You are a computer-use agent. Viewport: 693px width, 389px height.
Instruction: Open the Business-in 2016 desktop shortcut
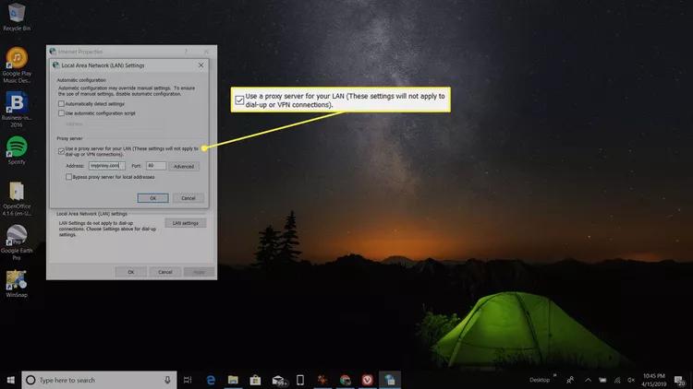17,109
